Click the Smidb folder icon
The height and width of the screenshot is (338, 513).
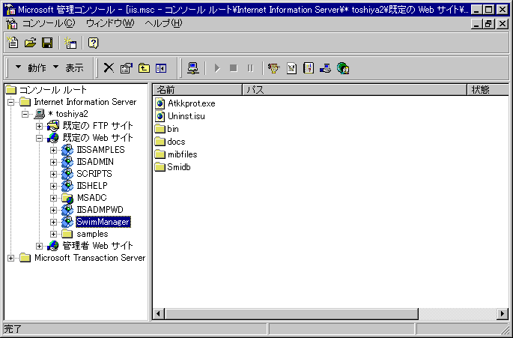pyautogui.click(x=160, y=167)
